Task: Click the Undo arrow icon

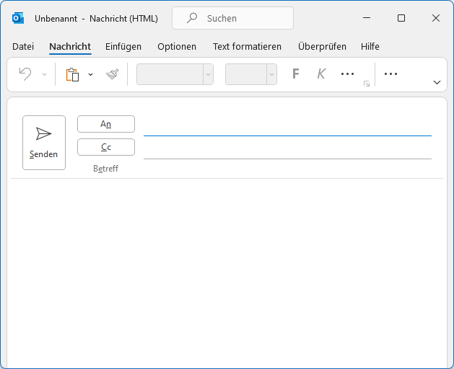Action: 25,74
